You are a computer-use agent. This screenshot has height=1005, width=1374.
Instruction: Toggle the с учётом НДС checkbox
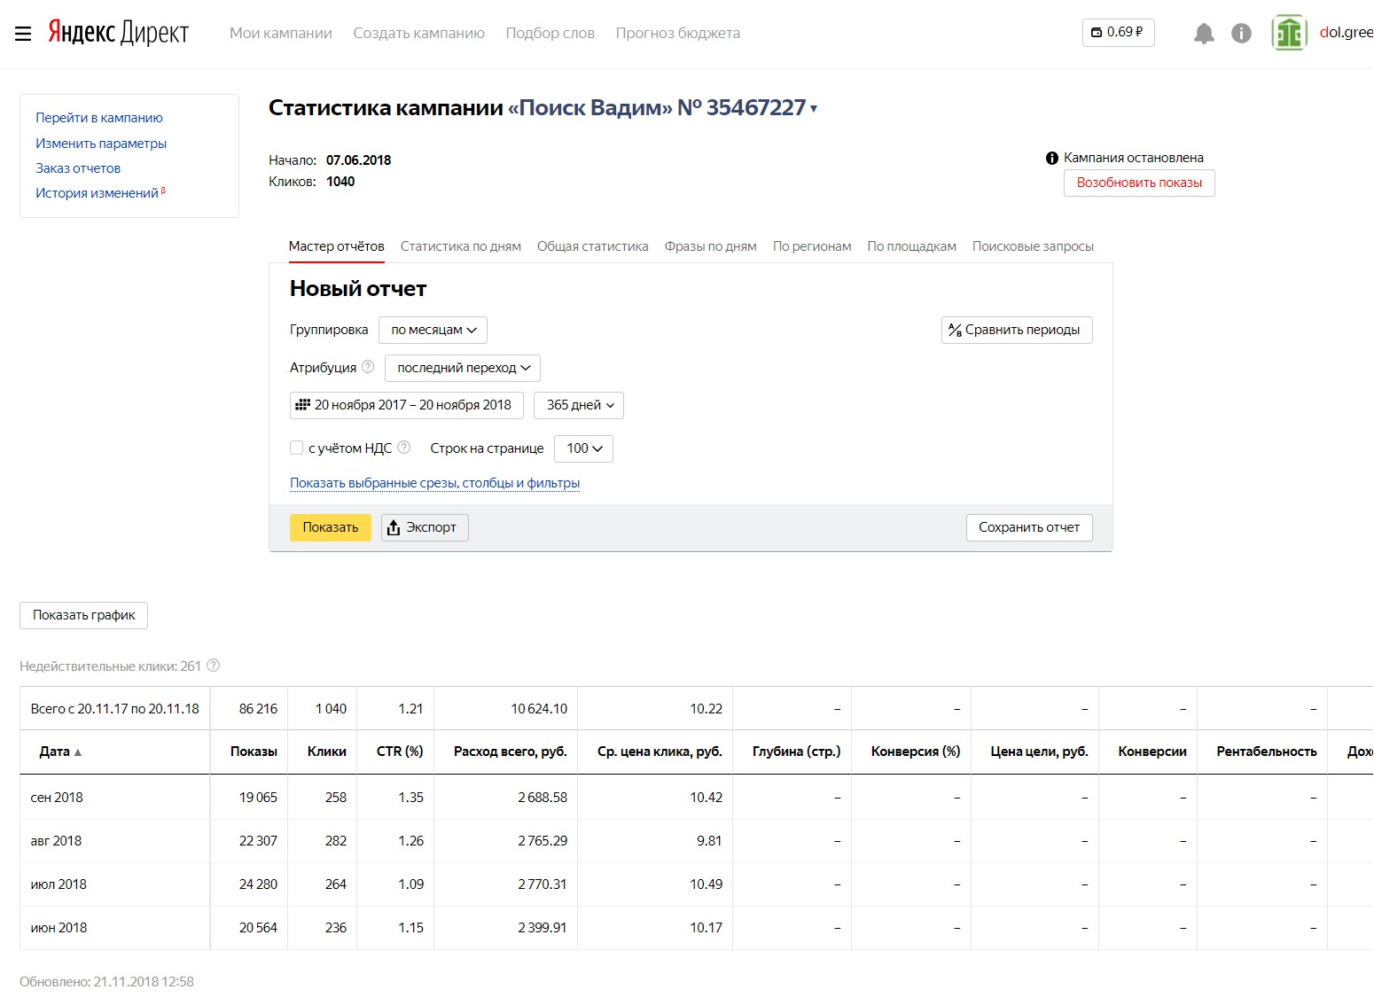(x=297, y=448)
